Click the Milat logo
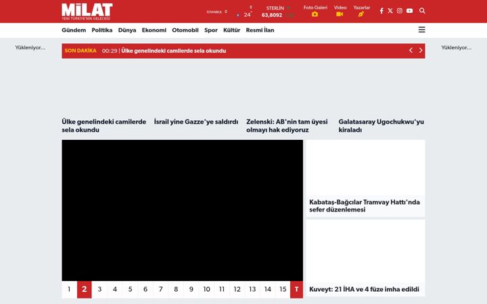 click(87, 11)
